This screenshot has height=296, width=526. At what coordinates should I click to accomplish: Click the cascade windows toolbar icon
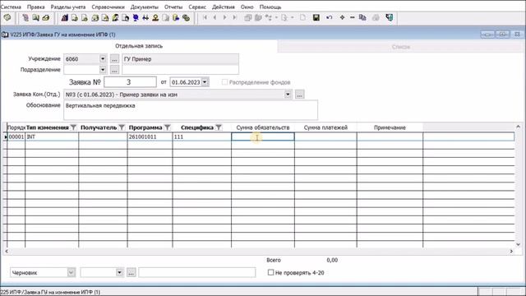(247, 17)
